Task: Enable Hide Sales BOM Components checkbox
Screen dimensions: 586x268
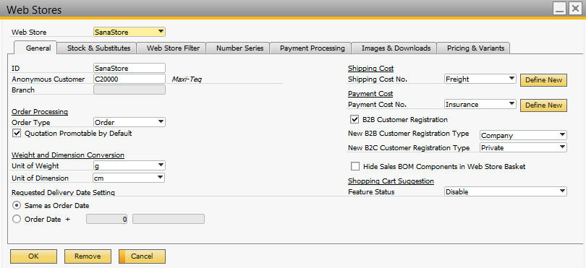Action: click(355, 166)
